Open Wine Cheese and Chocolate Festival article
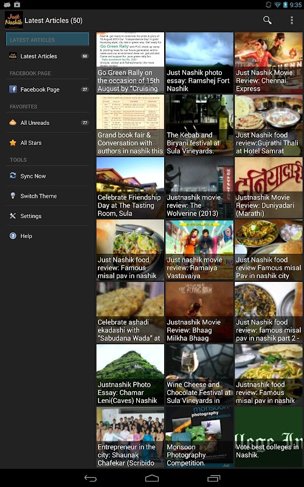304x487 pixels. 199,375
